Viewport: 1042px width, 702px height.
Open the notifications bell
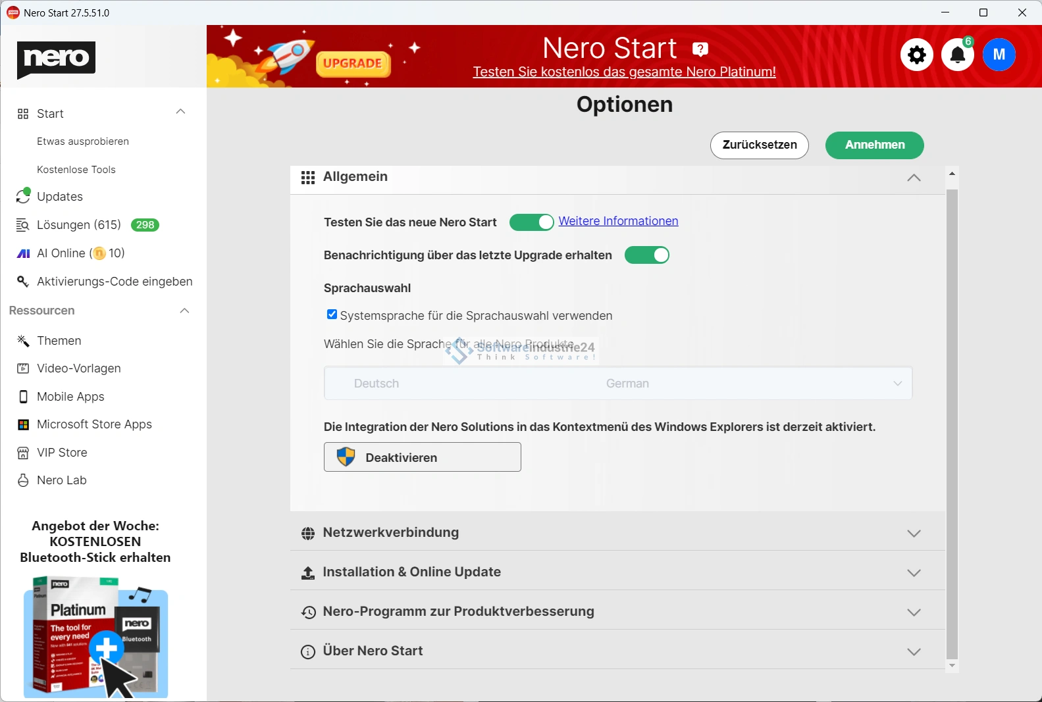point(958,55)
